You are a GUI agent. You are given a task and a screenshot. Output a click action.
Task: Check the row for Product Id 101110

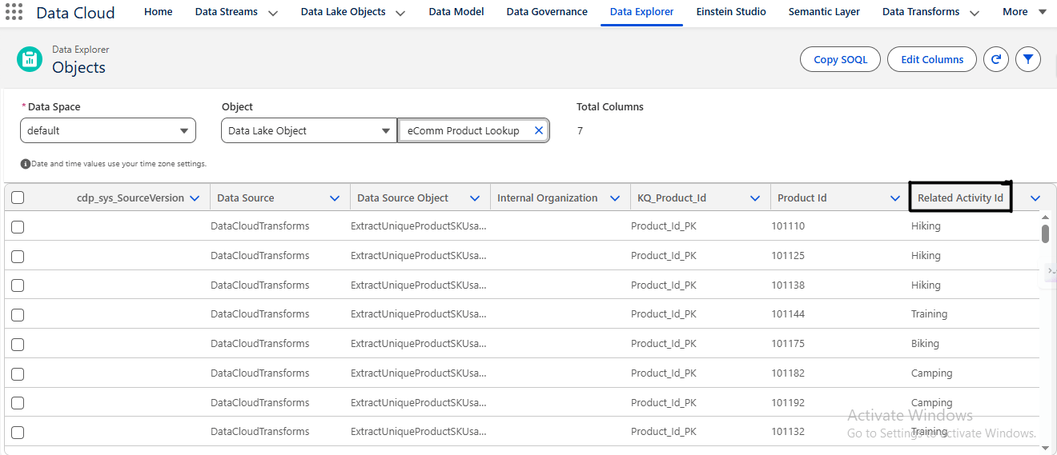18,227
